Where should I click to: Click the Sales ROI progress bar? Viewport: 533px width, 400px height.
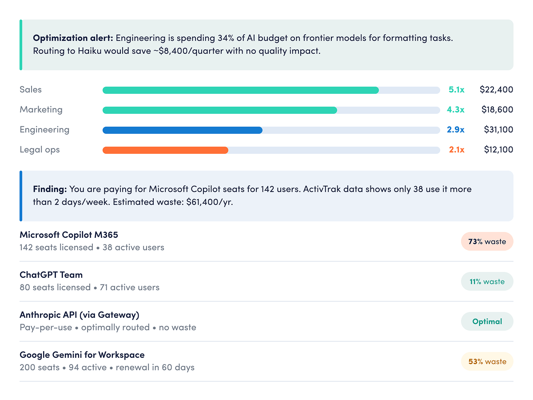point(271,90)
